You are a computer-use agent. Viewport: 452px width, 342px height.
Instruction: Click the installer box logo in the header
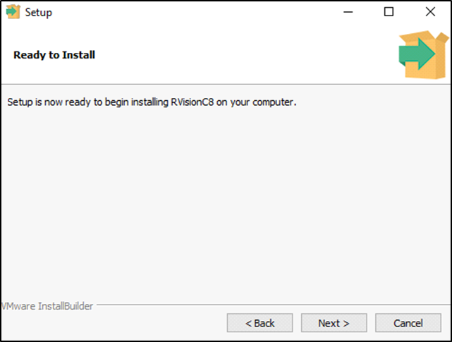click(x=422, y=55)
